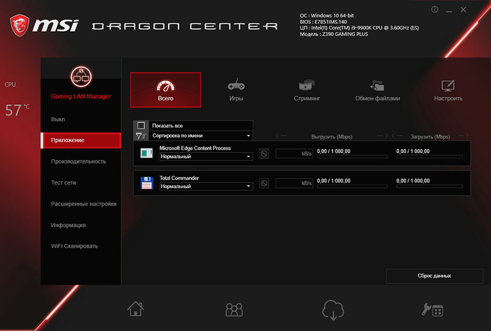The width and height of the screenshot is (491, 331).
Task: Switch to the Игры gamepad tab
Action: click(x=236, y=90)
